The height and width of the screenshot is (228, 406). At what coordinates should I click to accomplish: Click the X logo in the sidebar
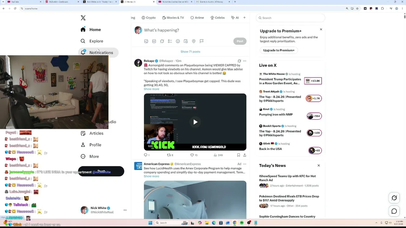click(x=83, y=18)
